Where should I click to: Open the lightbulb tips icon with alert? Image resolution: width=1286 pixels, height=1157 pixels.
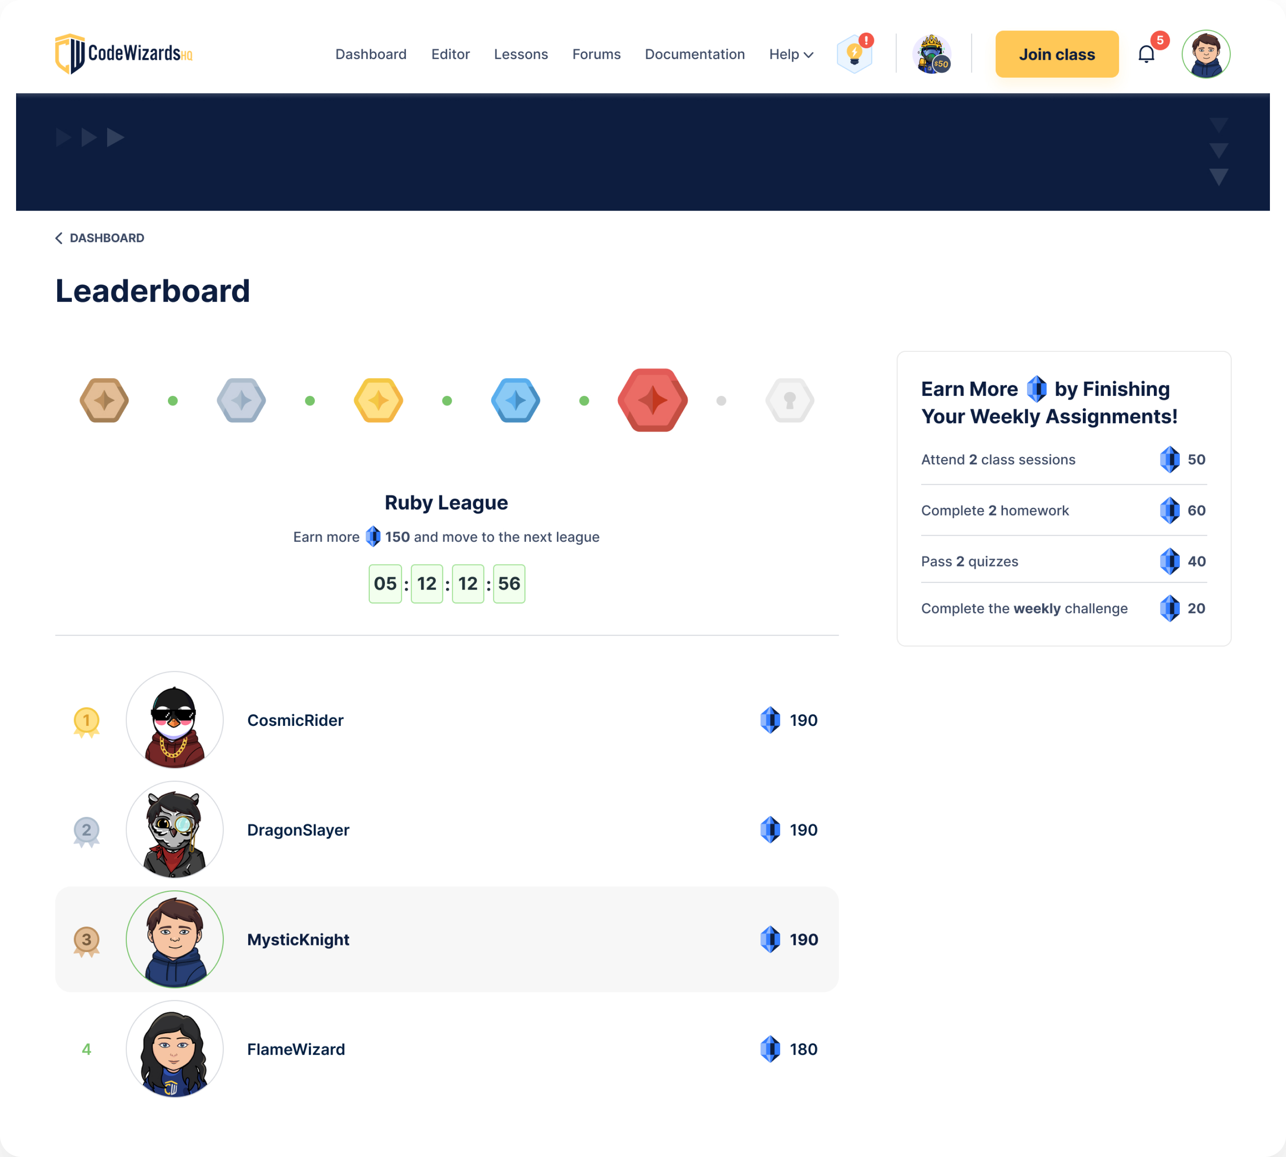click(854, 54)
